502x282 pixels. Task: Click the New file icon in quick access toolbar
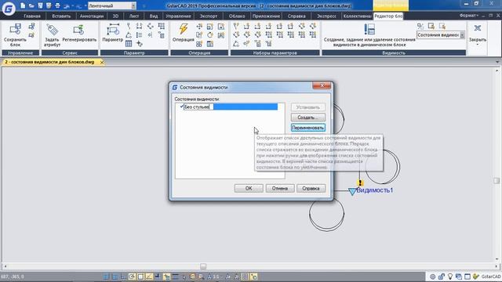(23, 5)
